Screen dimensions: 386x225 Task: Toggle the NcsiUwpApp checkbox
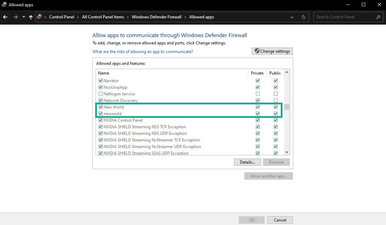[x=100, y=87]
